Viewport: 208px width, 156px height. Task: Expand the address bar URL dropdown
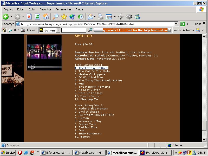[176, 24]
